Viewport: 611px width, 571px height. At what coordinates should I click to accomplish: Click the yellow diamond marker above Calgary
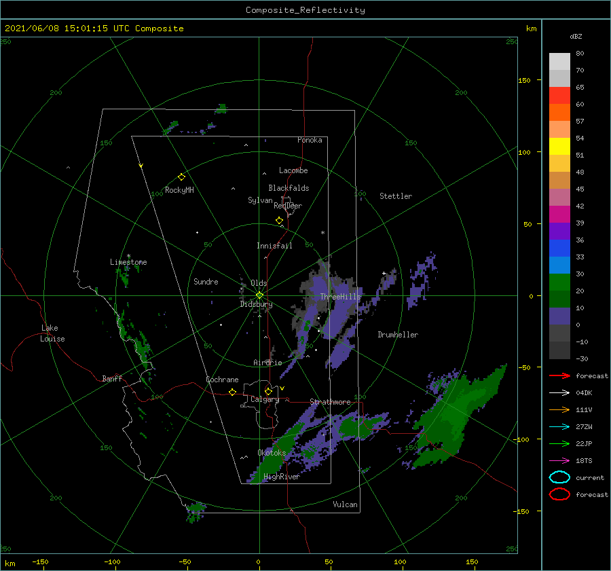pos(268,391)
